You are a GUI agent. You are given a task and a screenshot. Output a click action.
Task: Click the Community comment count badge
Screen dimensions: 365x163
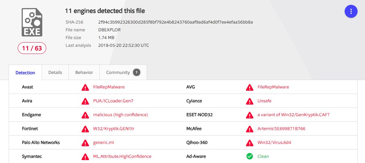[x=137, y=73]
